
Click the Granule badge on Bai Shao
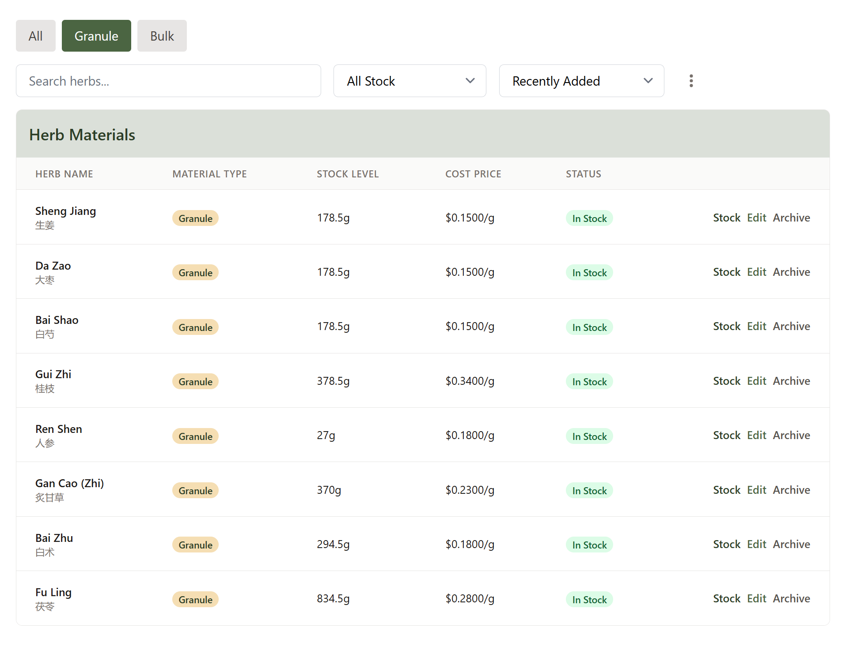[195, 327]
